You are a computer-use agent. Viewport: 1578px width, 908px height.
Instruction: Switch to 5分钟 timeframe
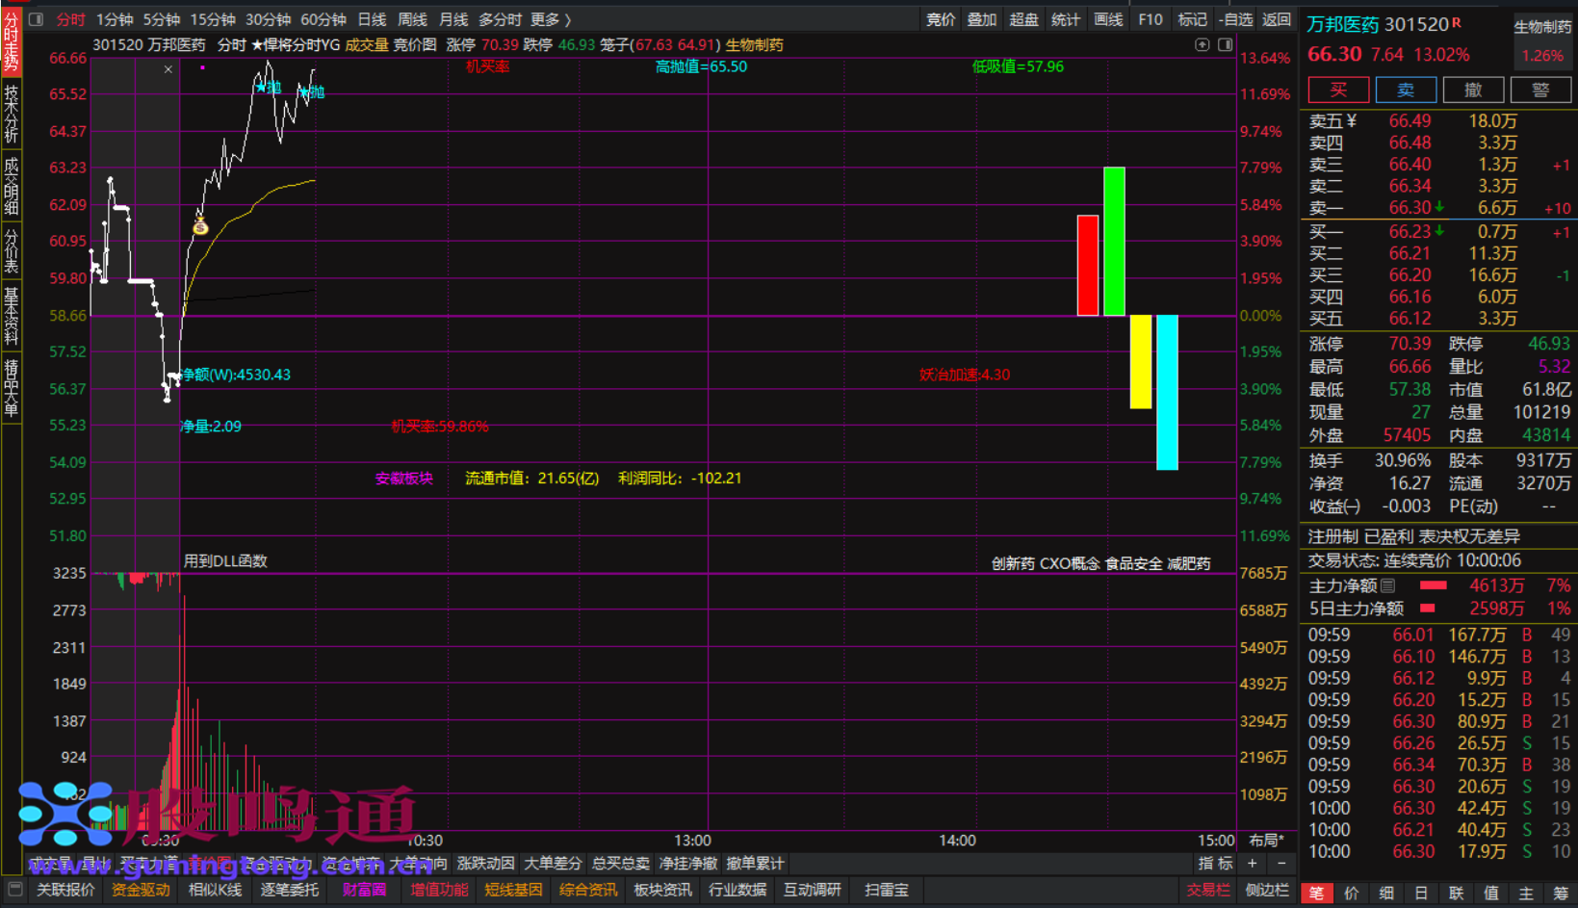click(x=162, y=19)
